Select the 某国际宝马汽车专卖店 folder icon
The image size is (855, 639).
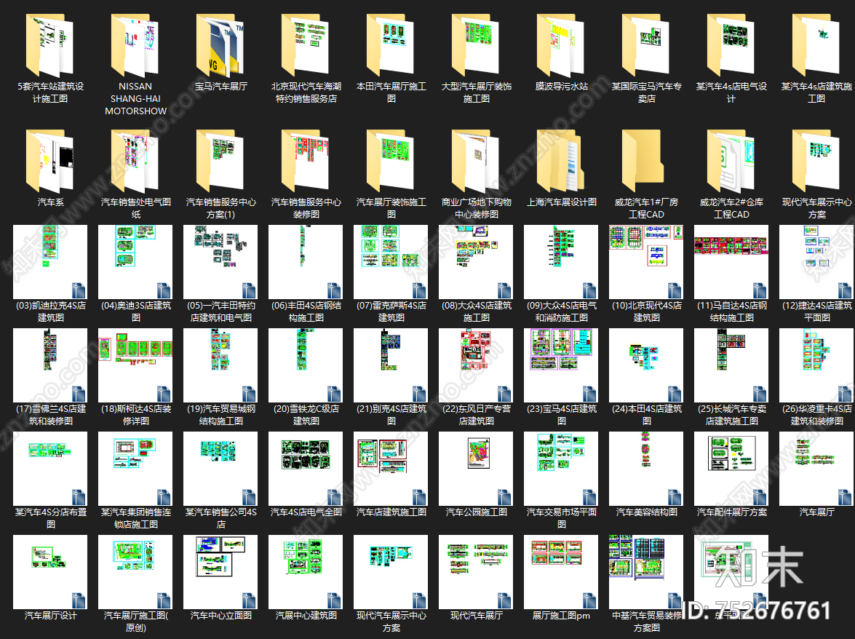[x=646, y=45]
